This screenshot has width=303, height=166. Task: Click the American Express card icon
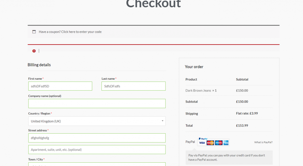coord(226,143)
